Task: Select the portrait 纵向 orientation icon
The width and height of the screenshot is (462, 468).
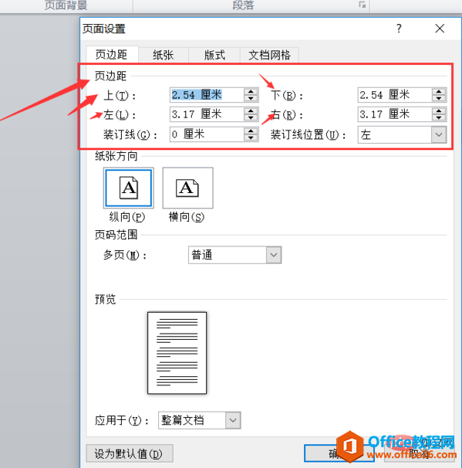Action: [129, 188]
